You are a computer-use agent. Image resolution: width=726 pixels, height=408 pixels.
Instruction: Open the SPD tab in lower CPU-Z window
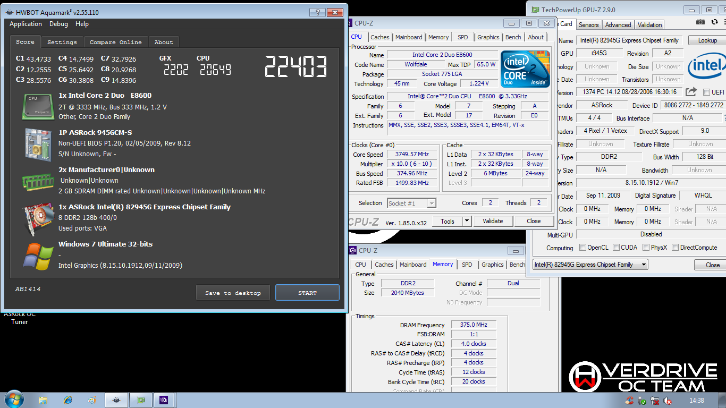click(467, 265)
